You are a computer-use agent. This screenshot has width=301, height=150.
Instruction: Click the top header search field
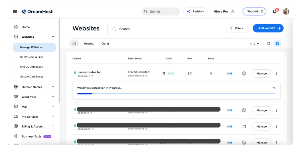(161, 11)
